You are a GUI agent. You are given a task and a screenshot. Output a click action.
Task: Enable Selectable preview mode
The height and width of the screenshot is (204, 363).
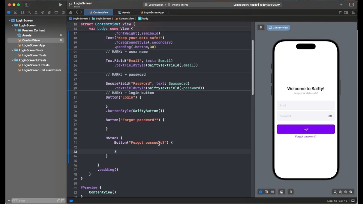click(266, 192)
